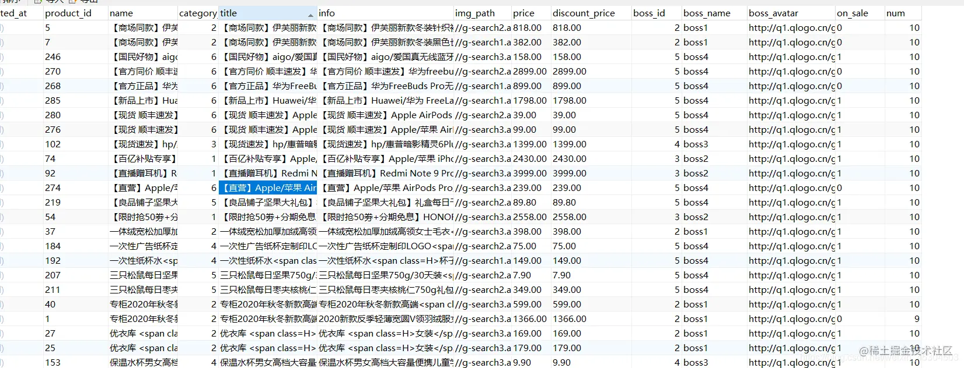Select boss_id cell in product_id 184 row
Image resolution: width=964 pixels, height=368 pixels.
657,246
